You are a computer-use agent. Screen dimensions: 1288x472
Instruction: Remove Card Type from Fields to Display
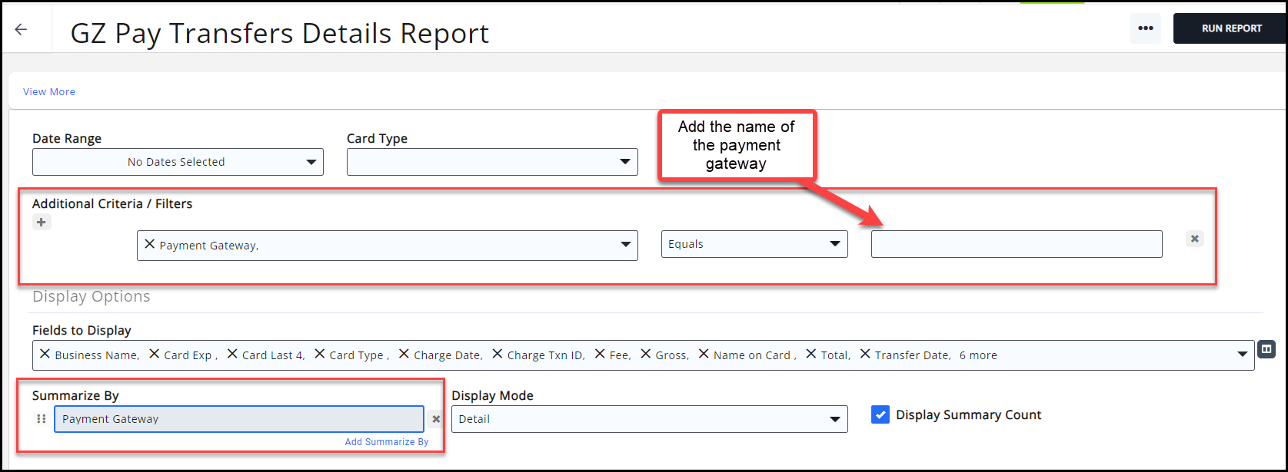320,355
